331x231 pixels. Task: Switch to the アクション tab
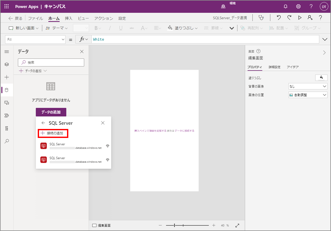(104, 18)
